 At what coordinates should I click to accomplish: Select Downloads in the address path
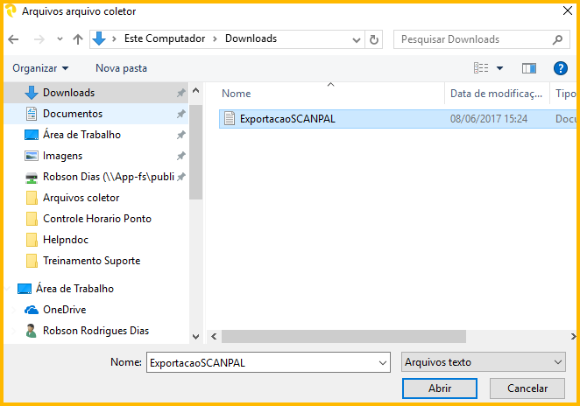click(x=251, y=38)
